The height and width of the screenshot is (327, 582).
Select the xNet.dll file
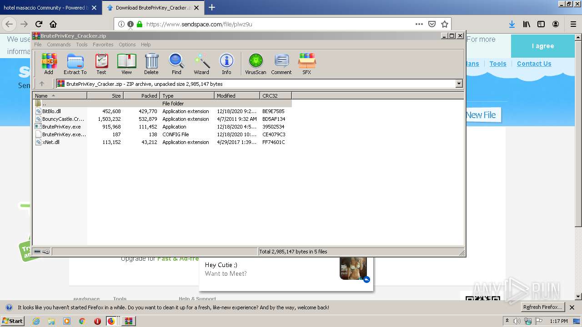point(163,142)
